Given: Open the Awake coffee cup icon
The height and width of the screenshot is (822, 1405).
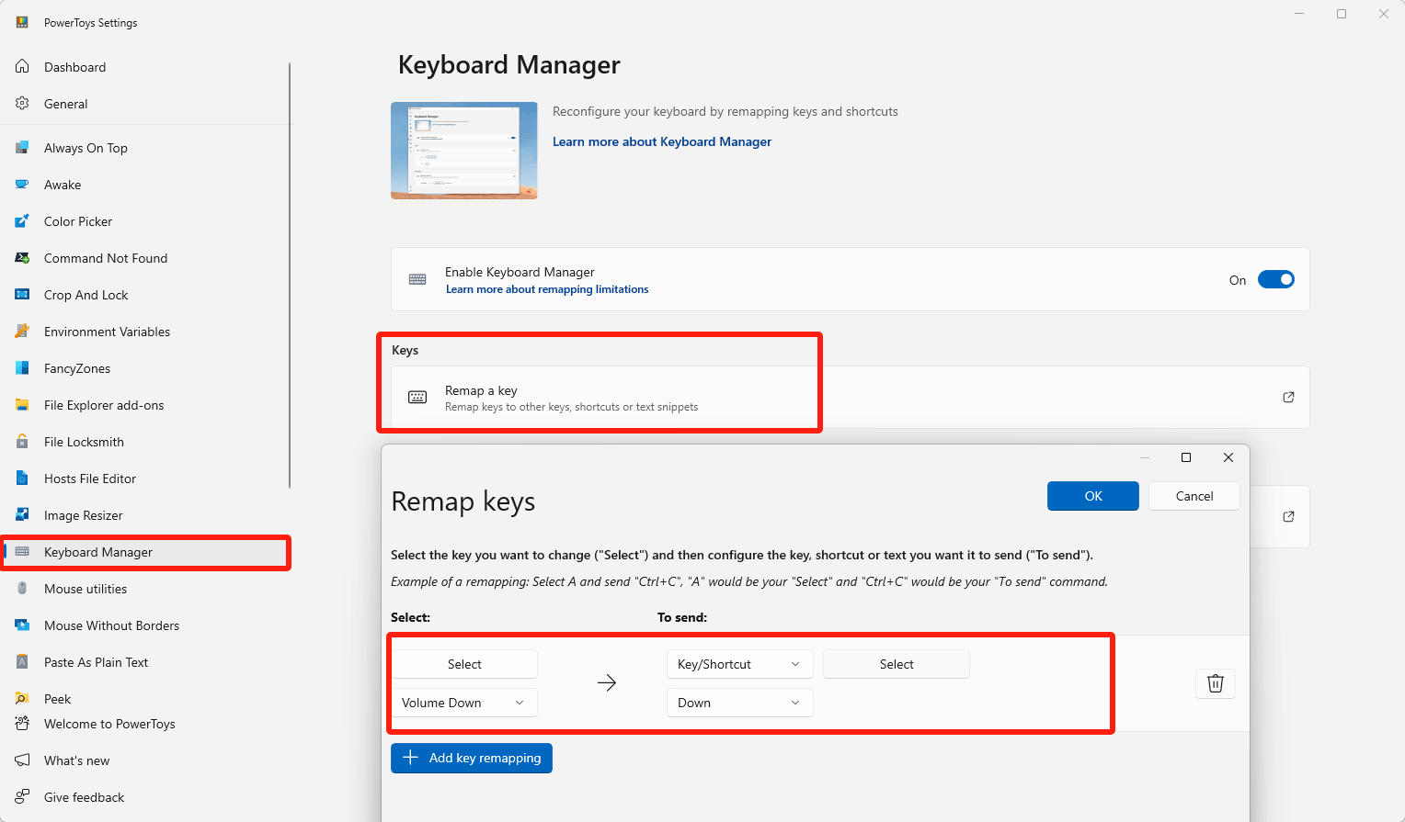Looking at the screenshot, I should coord(22,185).
